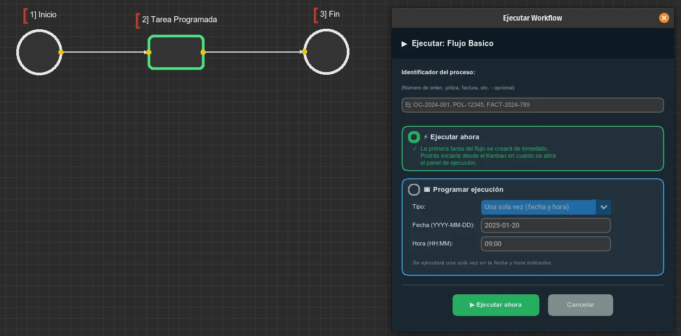Select the Programar ejecución radio option
The width and height of the screenshot is (681, 336).
[414, 190]
